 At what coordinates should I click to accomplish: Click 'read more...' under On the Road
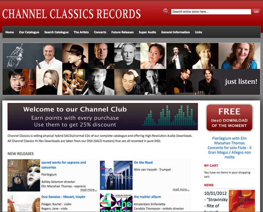[x=181, y=189]
